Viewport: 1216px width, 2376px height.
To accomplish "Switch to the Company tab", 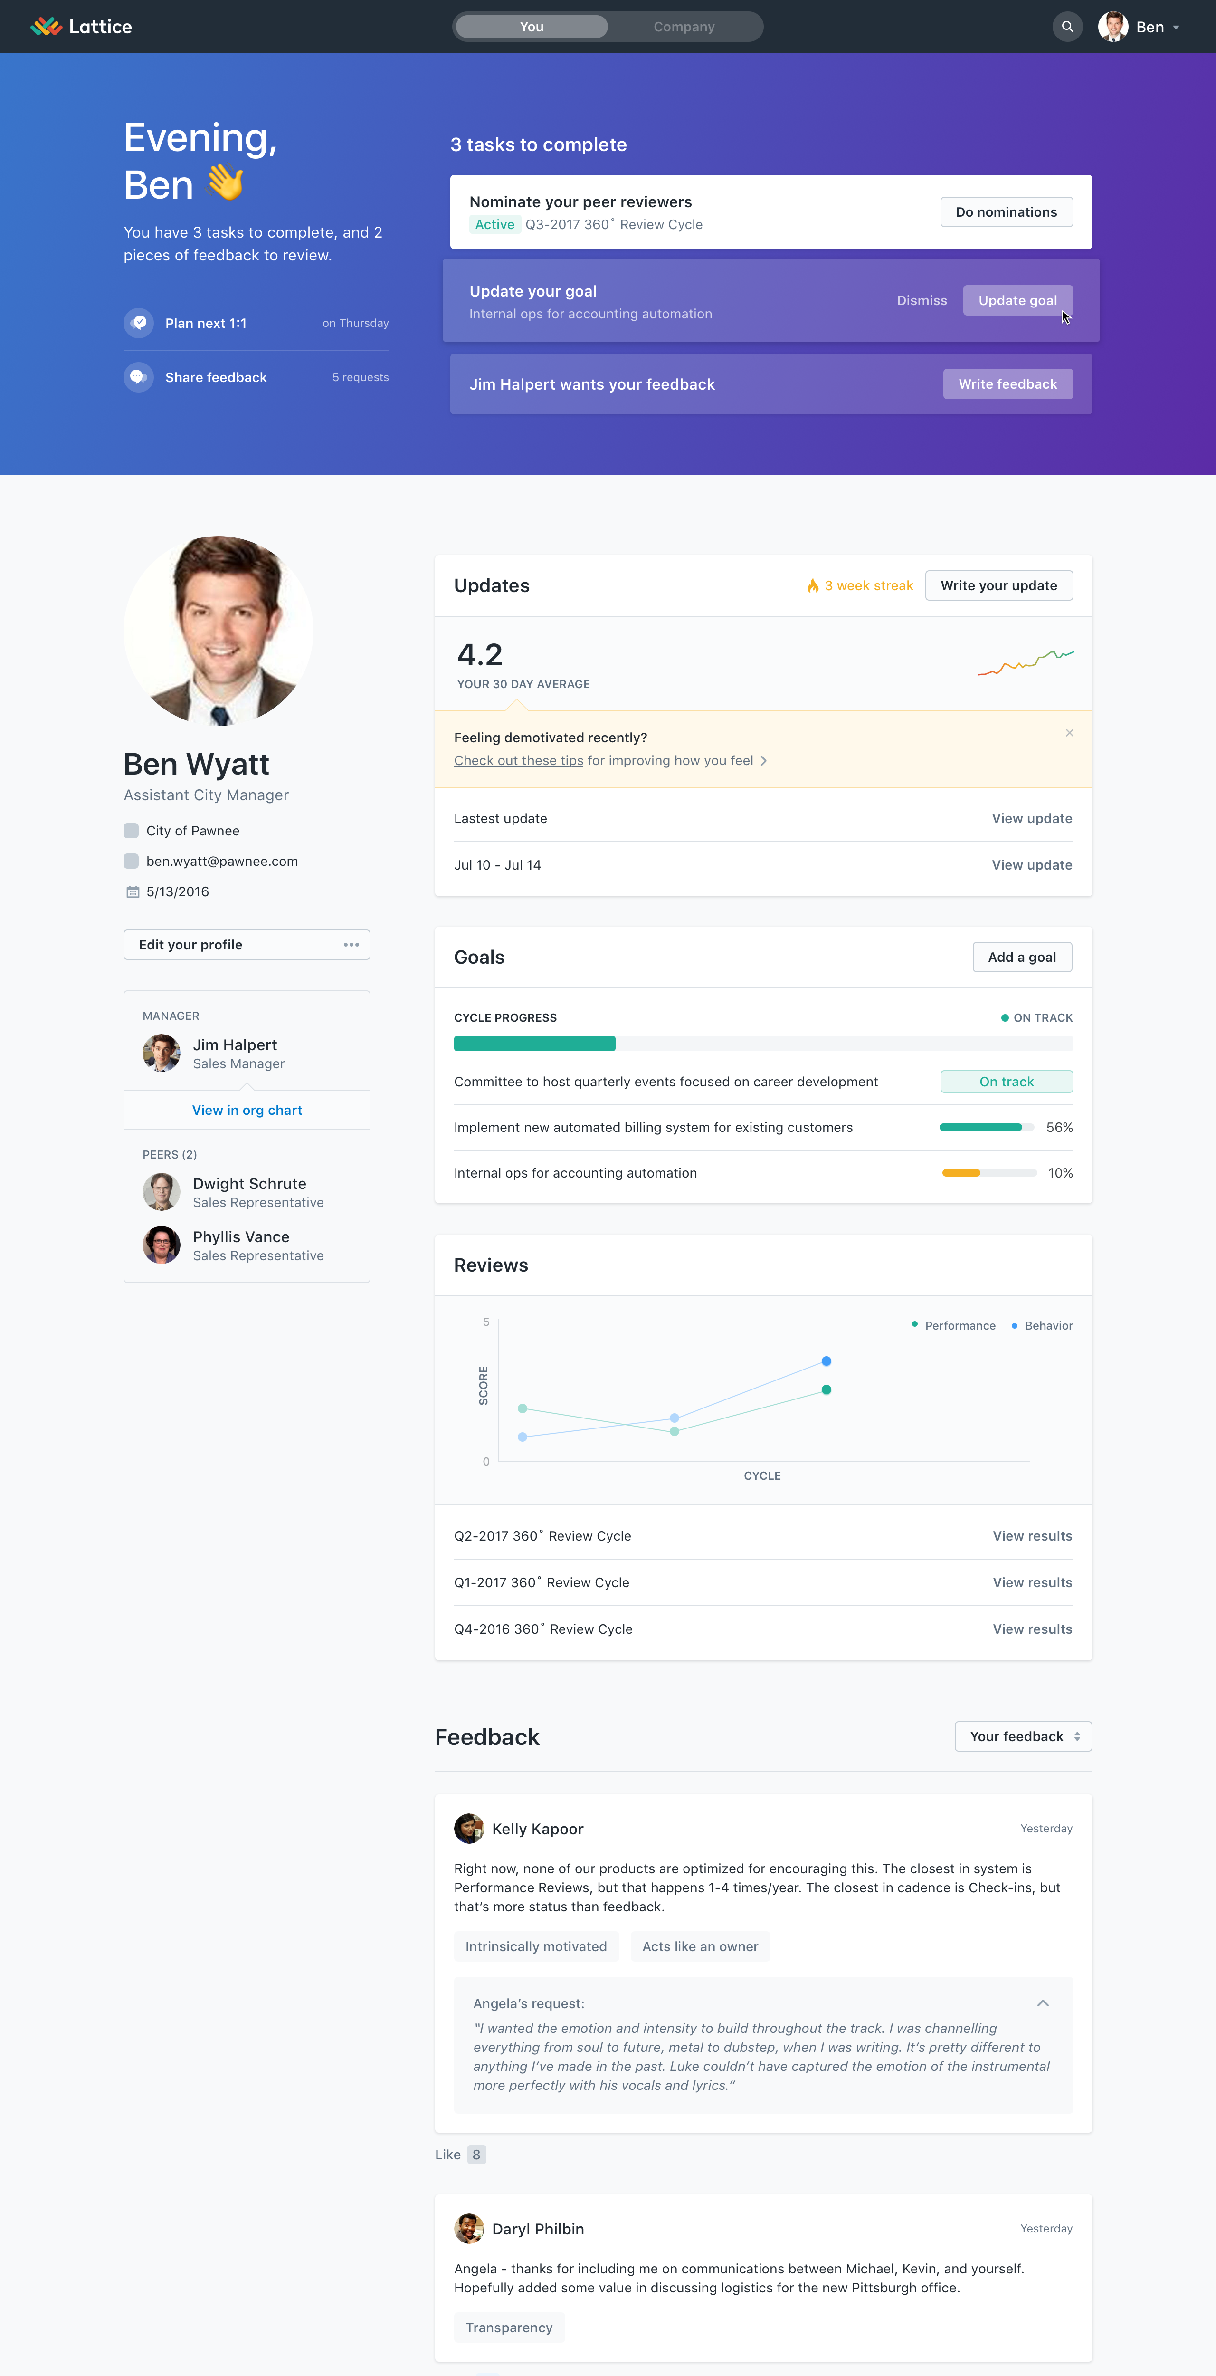I will tap(684, 27).
